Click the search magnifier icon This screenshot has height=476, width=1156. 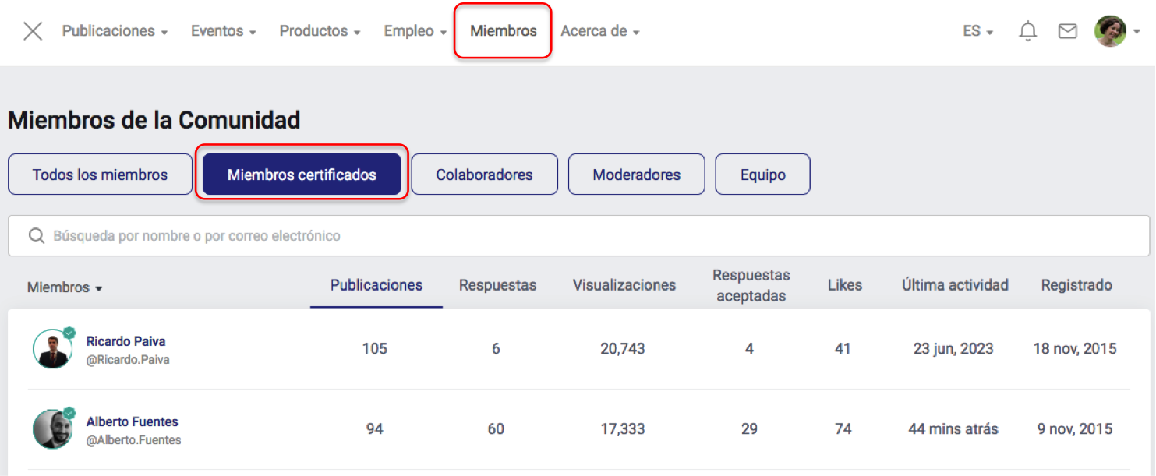pos(36,236)
